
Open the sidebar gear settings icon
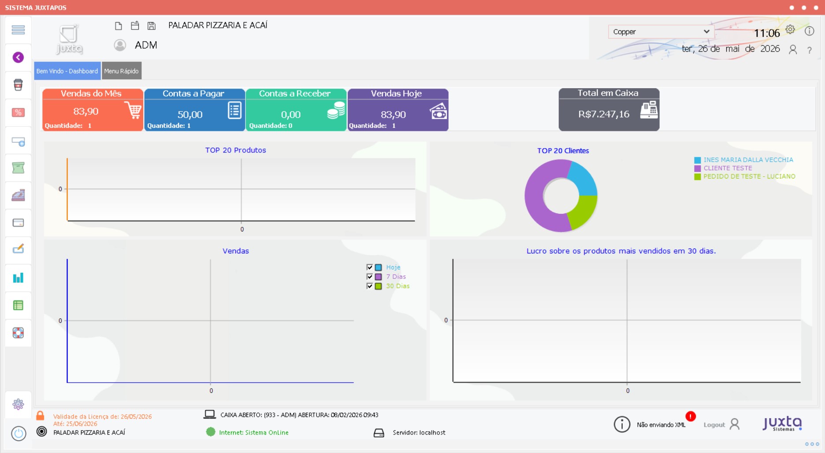click(x=18, y=404)
